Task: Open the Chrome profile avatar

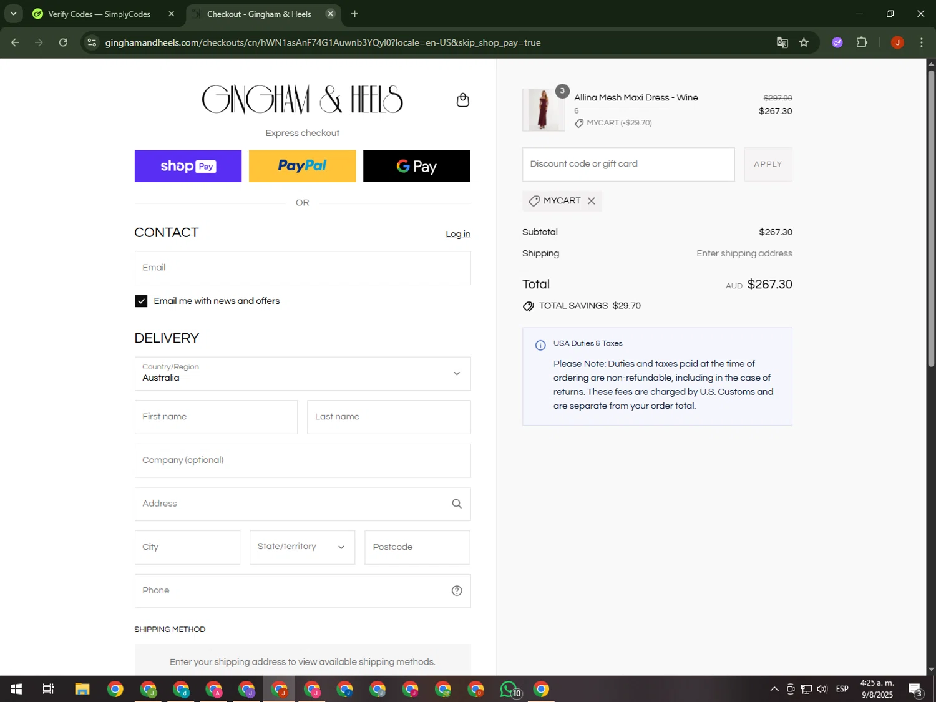Action: (x=897, y=42)
